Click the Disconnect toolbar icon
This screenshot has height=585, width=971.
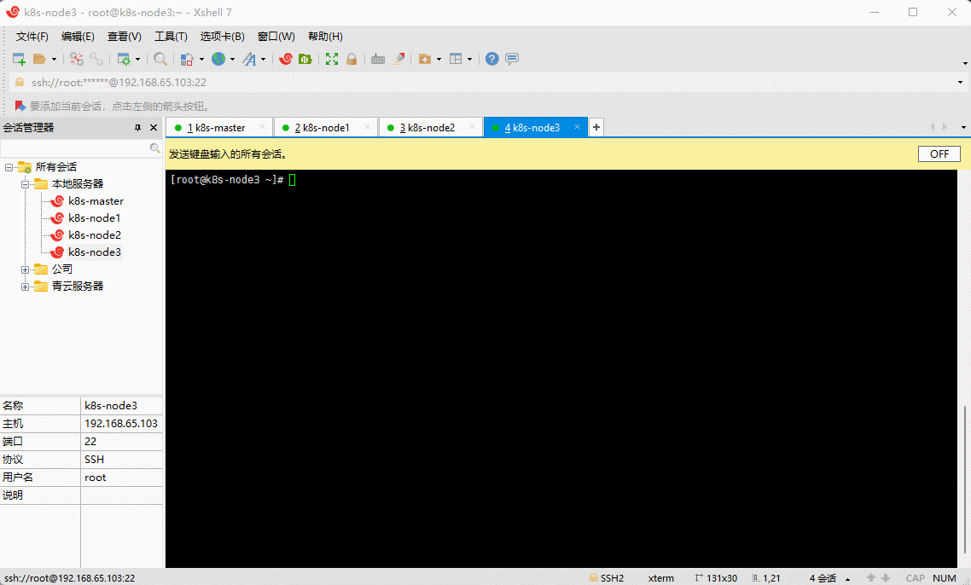[77, 59]
